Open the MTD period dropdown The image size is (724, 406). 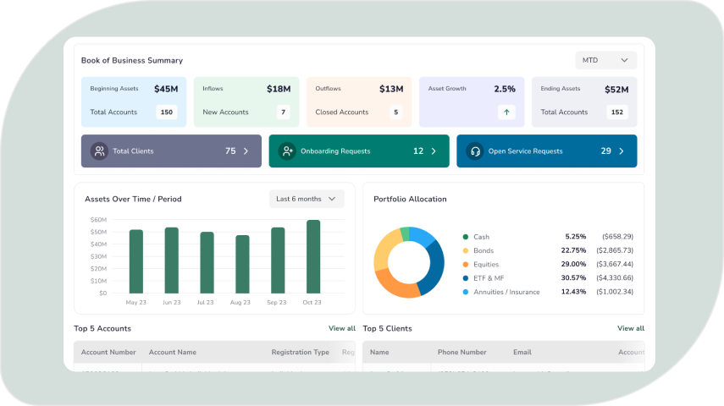[605, 60]
